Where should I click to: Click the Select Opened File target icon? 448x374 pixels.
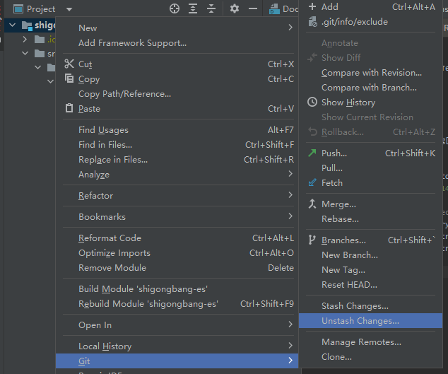[175, 8]
